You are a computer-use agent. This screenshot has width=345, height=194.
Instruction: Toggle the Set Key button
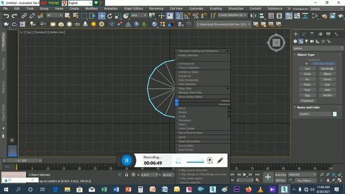tap(280, 181)
